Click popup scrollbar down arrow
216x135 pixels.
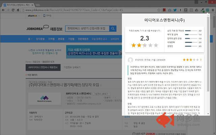[x=208, y=114]
